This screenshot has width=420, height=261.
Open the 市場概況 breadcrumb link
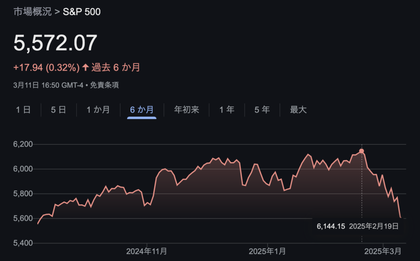click(32, 11)
